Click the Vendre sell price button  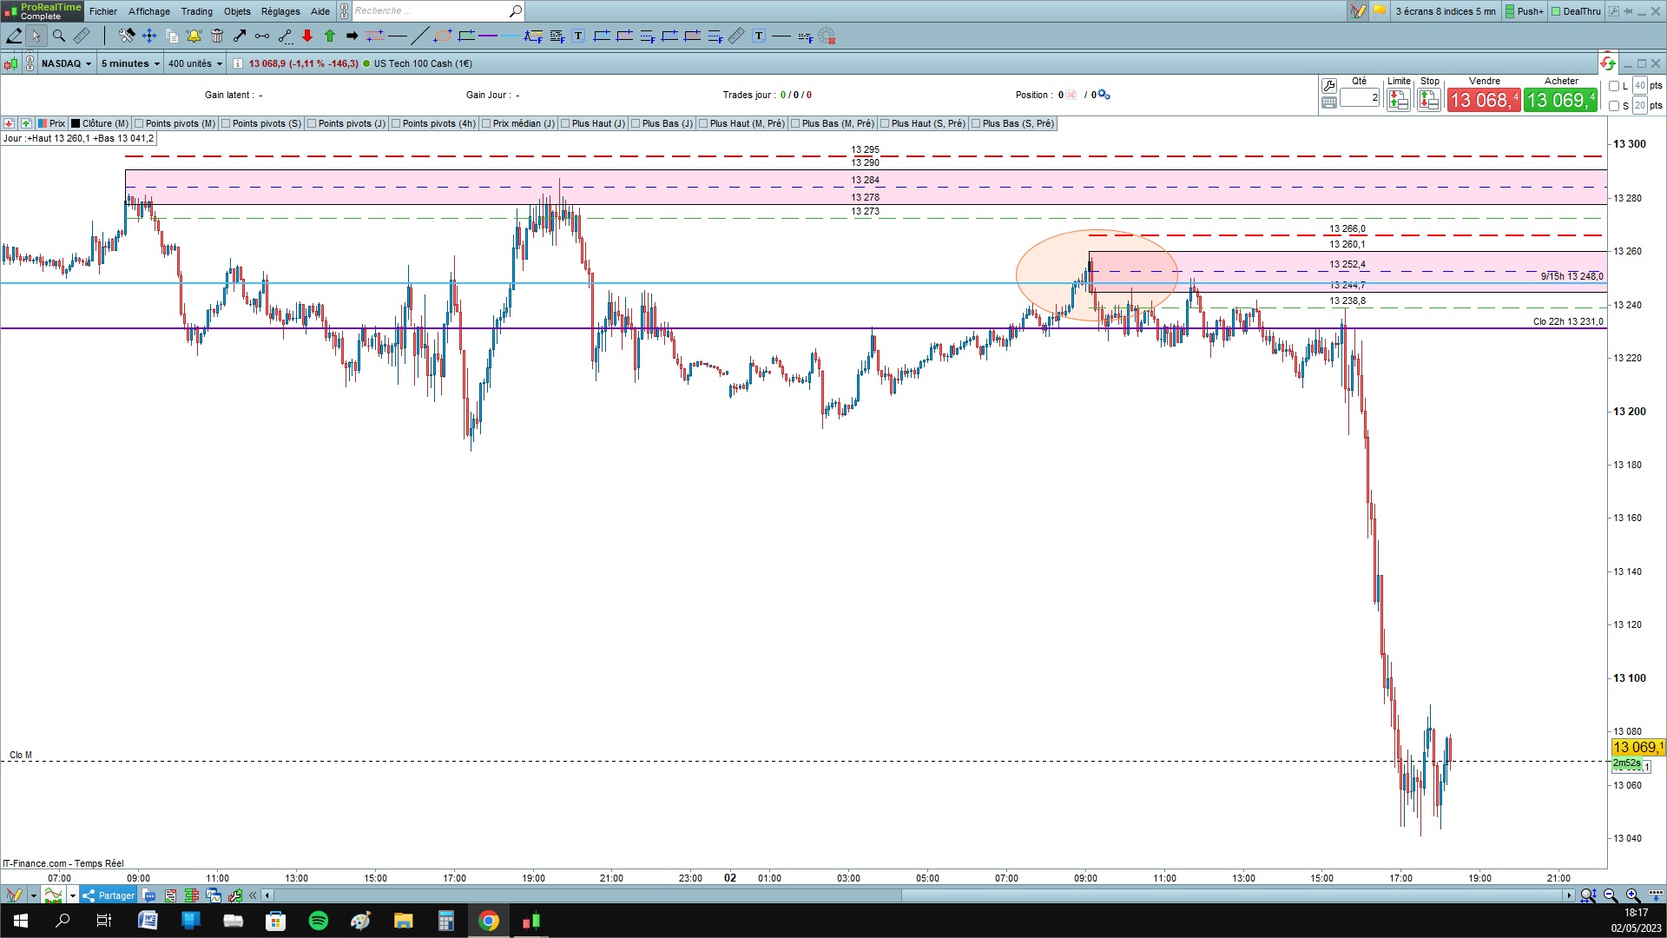tap(1484, 101)
